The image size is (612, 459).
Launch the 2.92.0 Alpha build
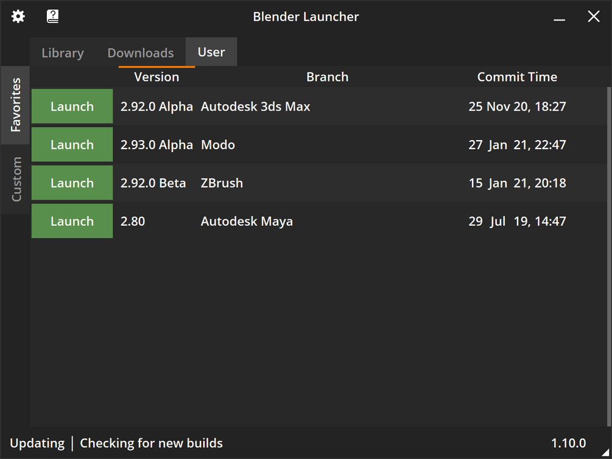coord(72,107)
